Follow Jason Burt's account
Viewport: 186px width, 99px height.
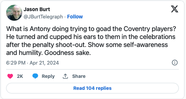75,17
